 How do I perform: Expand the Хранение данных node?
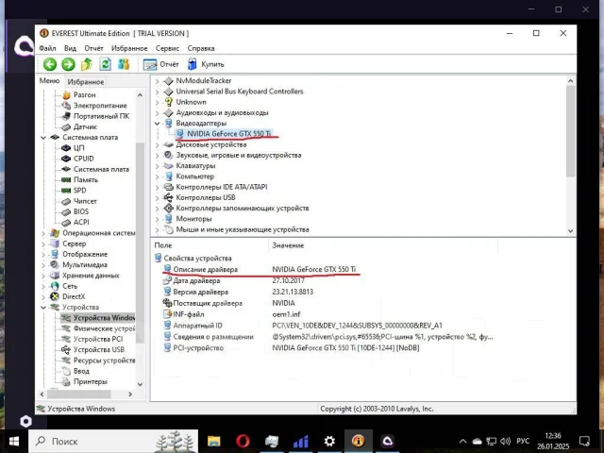pyautogui.click(x=43, y=276)
